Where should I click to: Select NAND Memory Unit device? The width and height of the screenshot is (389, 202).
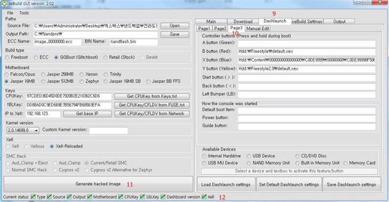coord(268,163)
